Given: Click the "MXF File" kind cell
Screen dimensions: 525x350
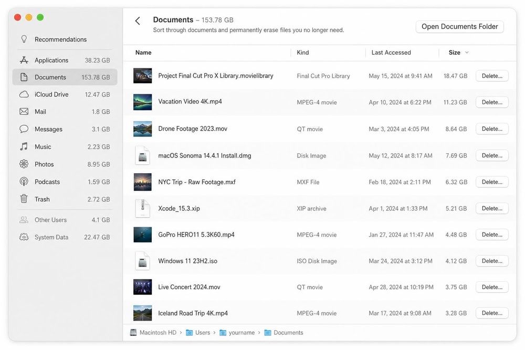Looking at the screenshot, I should tap(308, 182).
